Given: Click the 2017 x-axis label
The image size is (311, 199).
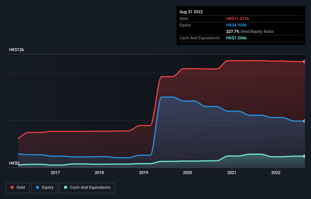Looking at the screenshot, I should pyautogui.click(x=55, y=173).
